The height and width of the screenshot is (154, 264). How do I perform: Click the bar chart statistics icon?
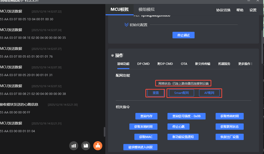point(74,146)
